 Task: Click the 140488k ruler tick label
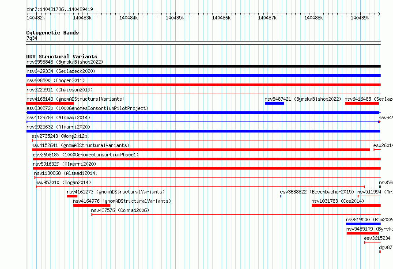(x=314, y=18)
